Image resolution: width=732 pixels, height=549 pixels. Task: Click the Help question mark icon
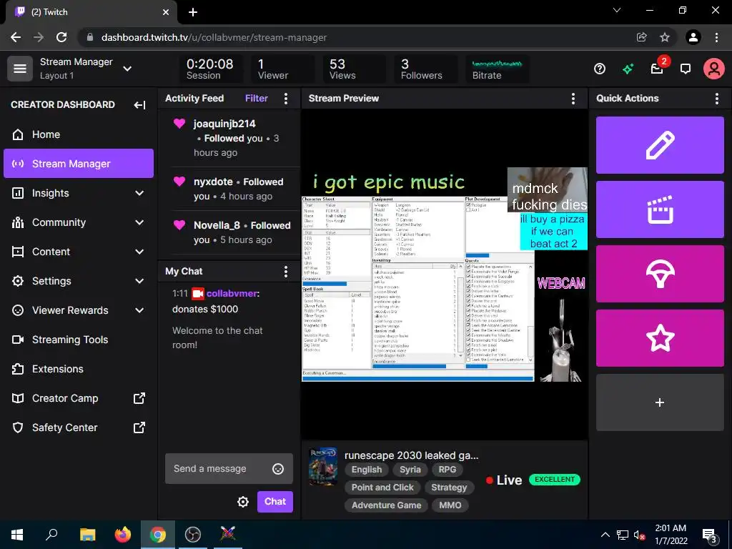(x=600, y=69)
